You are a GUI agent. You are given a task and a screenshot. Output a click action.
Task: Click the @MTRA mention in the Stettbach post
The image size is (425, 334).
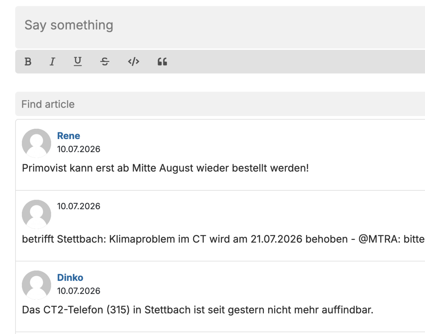pos(376,239)
